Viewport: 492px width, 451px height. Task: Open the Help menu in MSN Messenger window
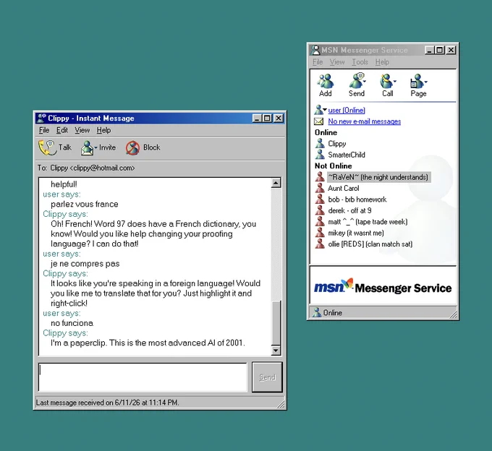[x=382, y=62]
